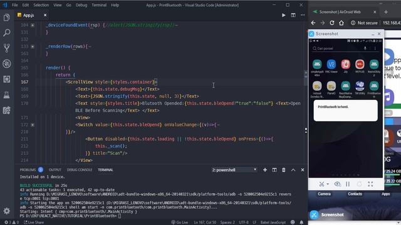Open the Edit menu
The width and height of the screenshot is (401, 225).
(25, 5)
